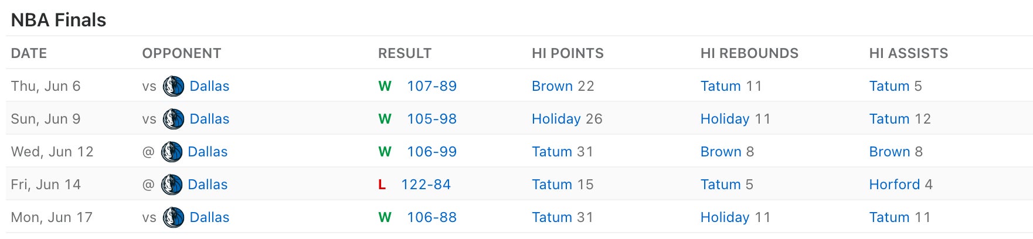The height and width of the screenshot is (239, 1033).
Task: Open the 107-89 game result
Action: [x=431, y=86]
